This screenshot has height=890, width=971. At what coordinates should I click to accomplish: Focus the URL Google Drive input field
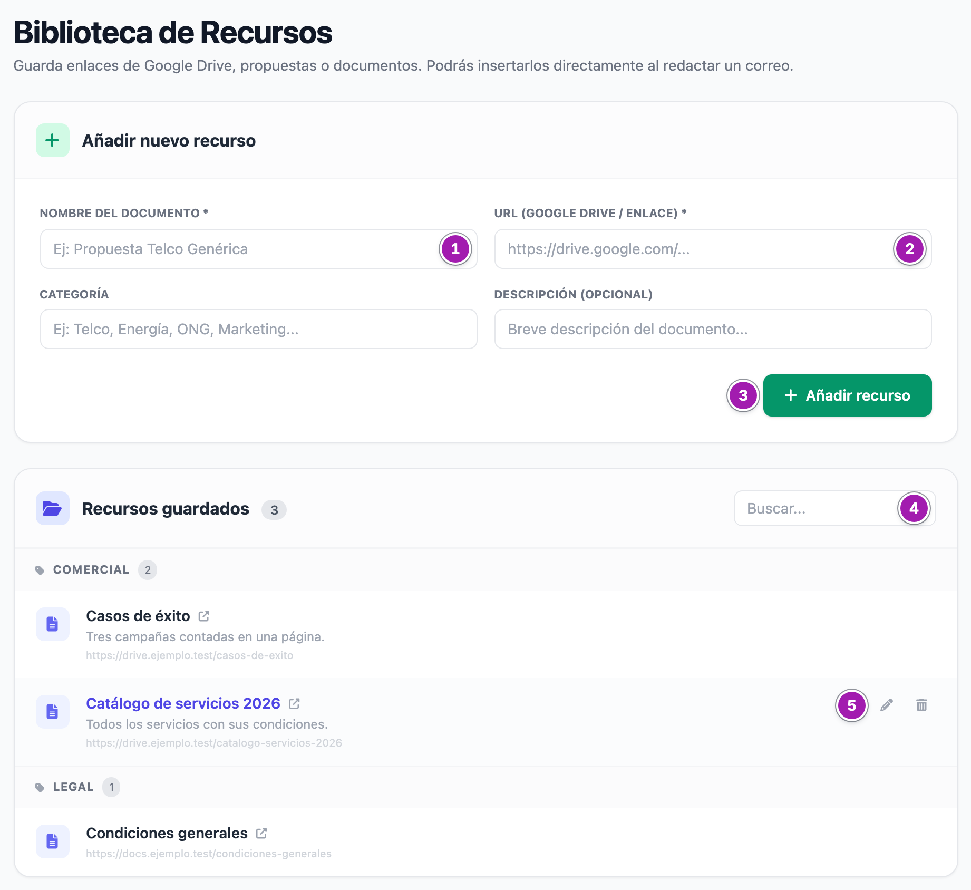[713, 249]
